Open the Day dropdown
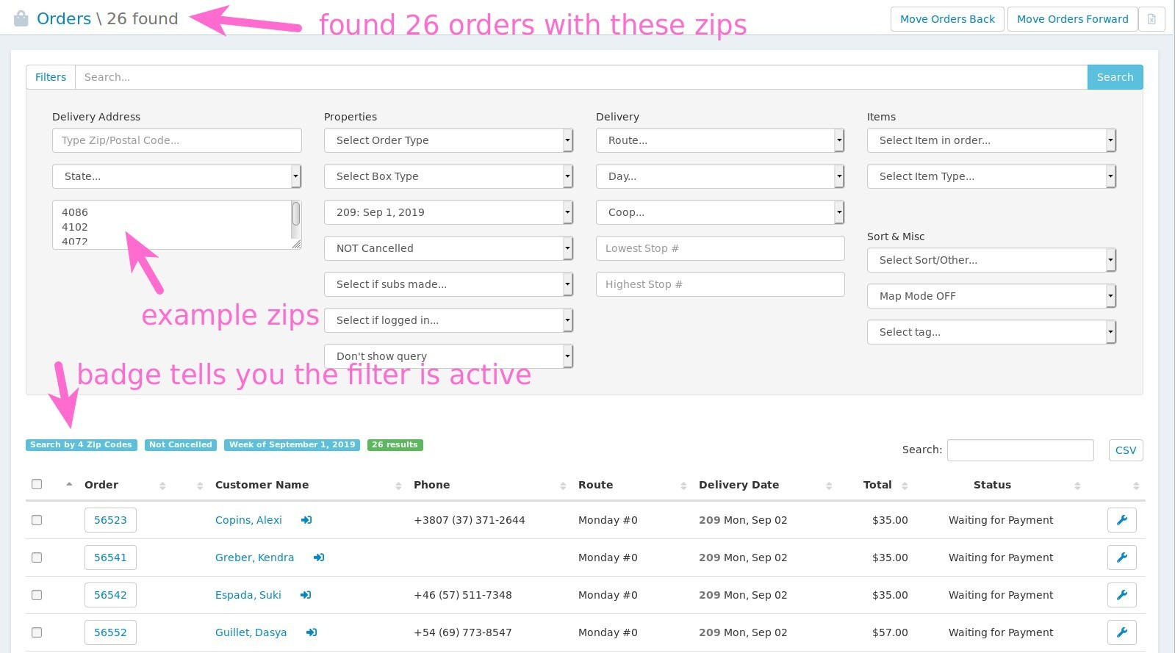 click(x=720, y=176)
